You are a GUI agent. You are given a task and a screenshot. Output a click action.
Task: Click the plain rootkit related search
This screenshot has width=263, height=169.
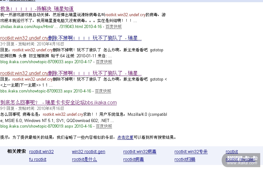(232, 152)
